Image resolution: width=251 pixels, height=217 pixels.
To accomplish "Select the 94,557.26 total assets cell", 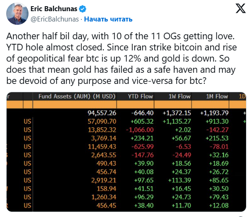I will coord(101,113).
